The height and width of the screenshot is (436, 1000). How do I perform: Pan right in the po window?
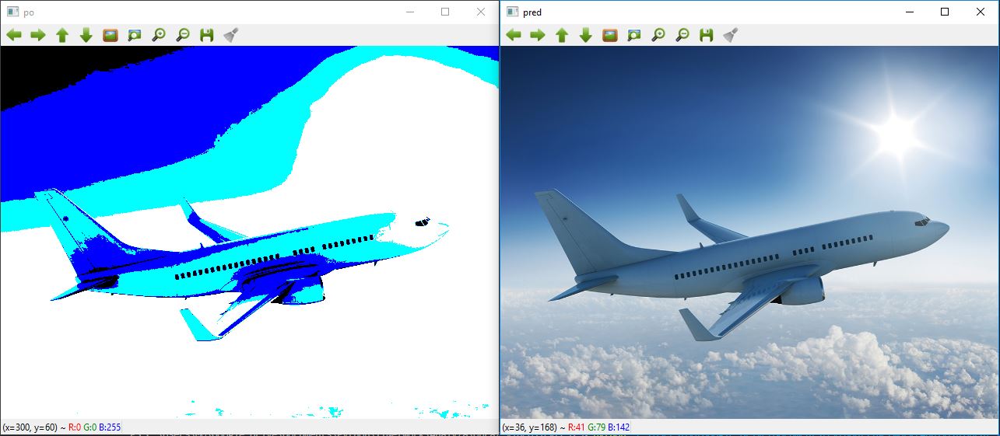tap(38, 35)
